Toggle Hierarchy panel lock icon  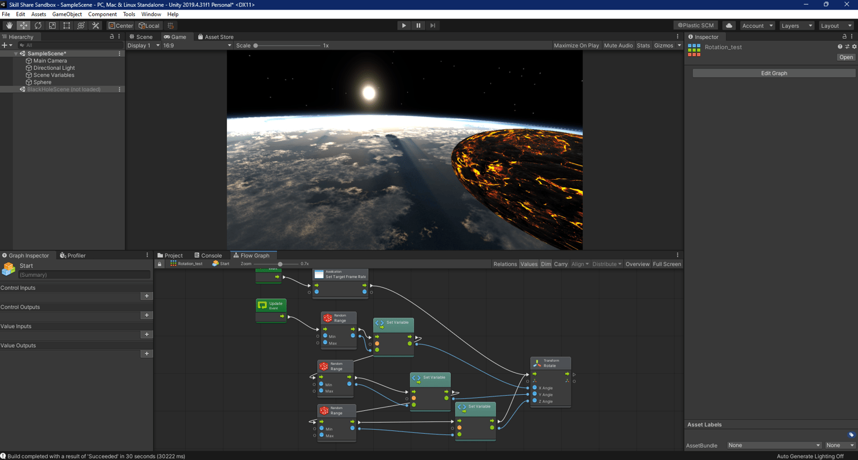tap(112, 37)
